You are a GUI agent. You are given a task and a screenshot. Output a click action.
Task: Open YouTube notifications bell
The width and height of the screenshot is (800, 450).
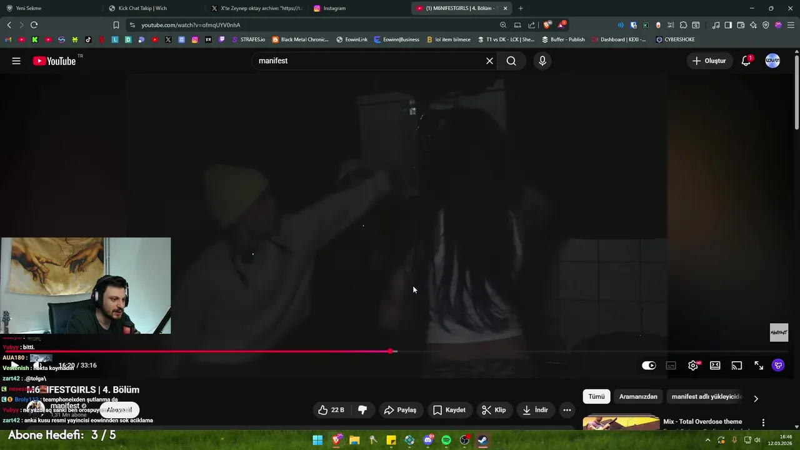coord(746,61)
